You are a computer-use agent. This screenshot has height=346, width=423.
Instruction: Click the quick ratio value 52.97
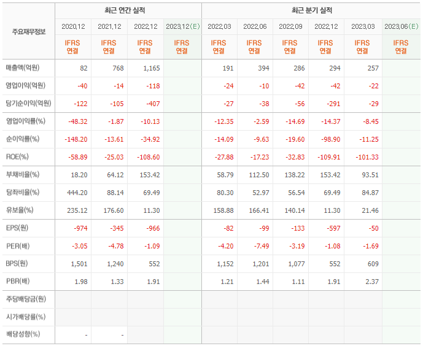pos(260,193)
